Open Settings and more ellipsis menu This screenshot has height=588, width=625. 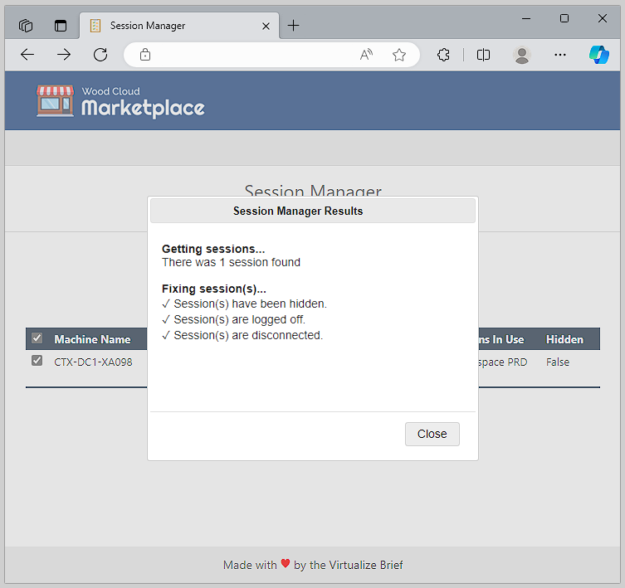[x=560, y=55]
